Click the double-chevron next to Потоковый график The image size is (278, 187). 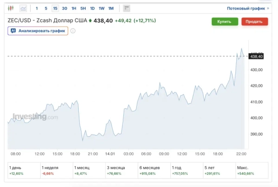pyautogui.click(x=267, y=8)
